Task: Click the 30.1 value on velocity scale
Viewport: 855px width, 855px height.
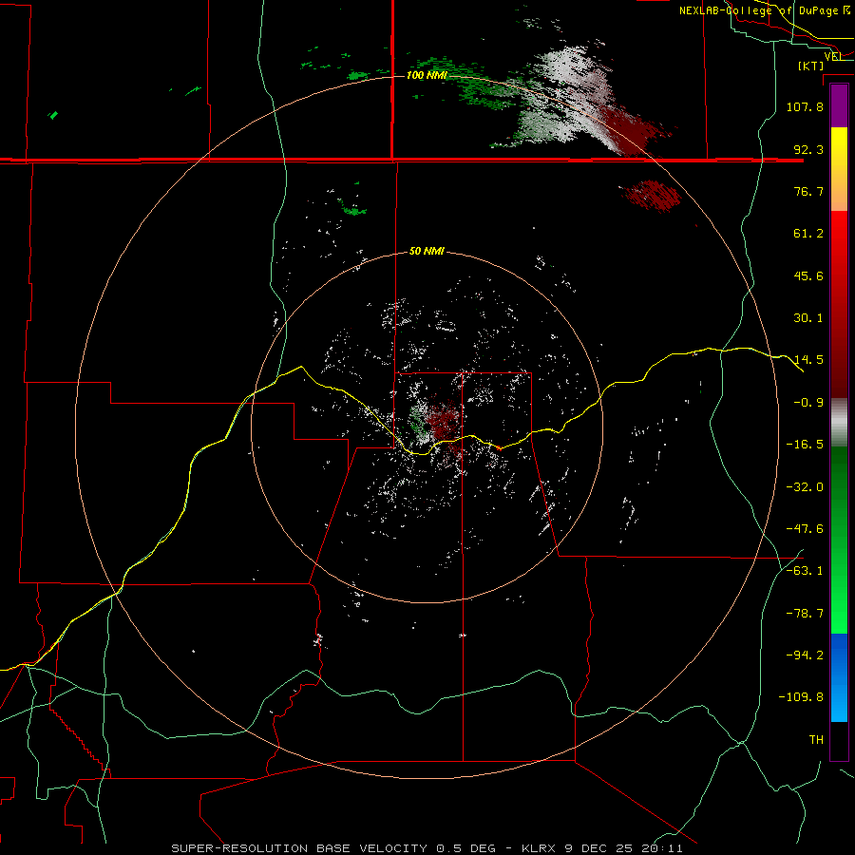Action: 808,318
